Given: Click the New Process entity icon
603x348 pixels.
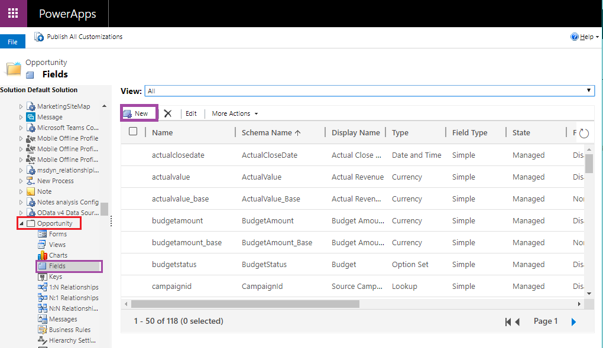Looking at the screenshot, I should point(31,181).
